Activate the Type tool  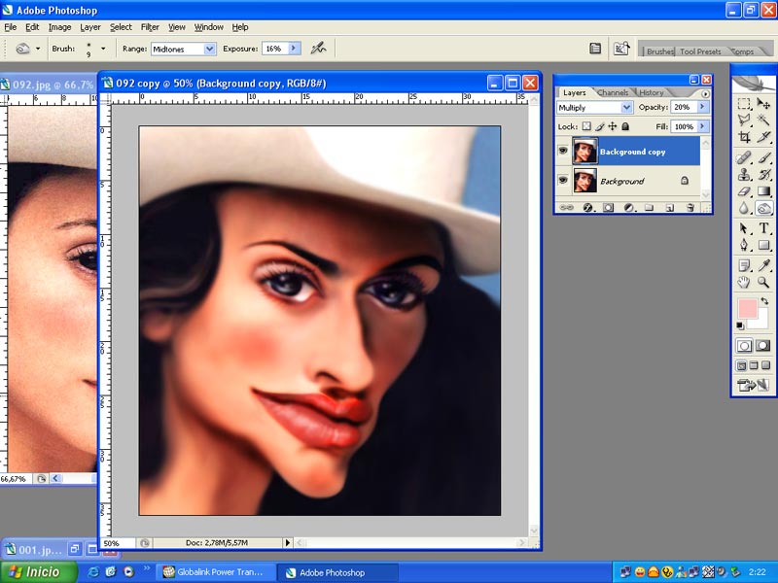[x=763, y=227]
